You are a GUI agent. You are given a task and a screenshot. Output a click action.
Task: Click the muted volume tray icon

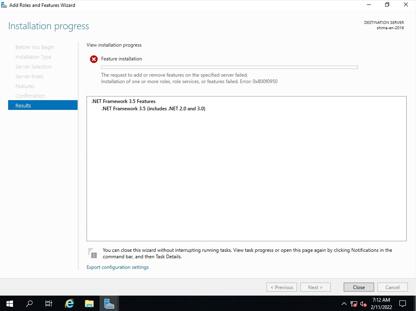[x=364, y=304]
